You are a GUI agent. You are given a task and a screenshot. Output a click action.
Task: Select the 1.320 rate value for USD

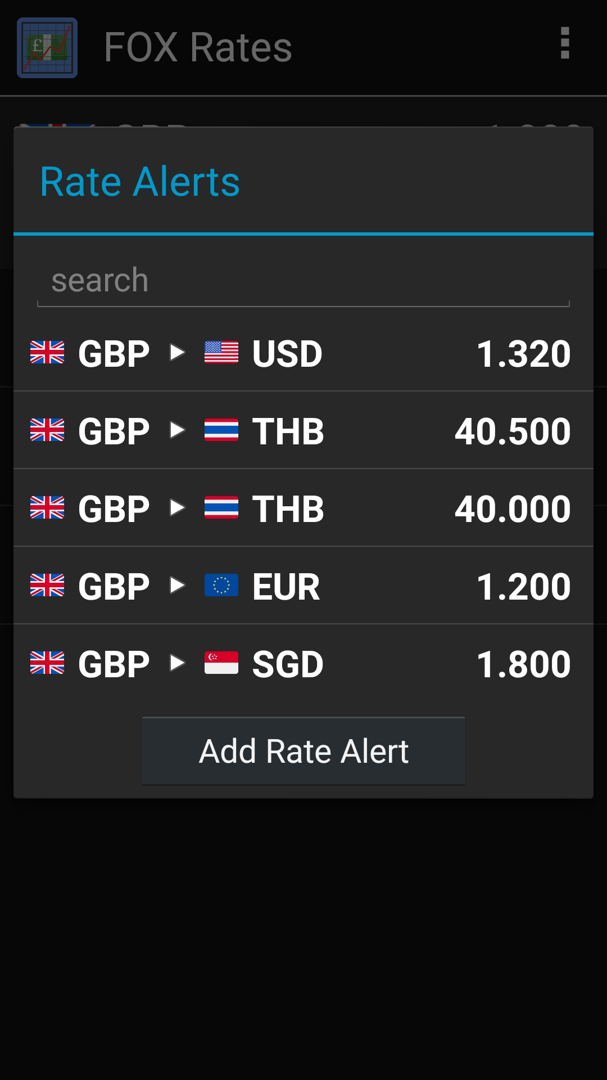click(x=523, y=354)
